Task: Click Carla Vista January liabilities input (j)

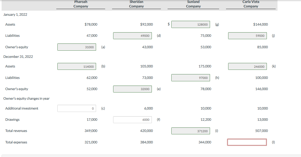Action: [247, 36]
